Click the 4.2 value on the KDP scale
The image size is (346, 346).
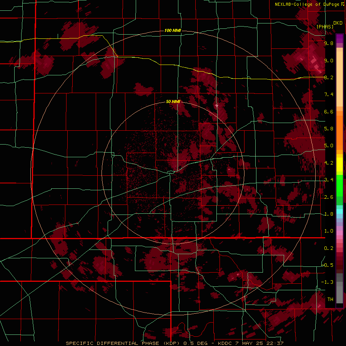329,163
